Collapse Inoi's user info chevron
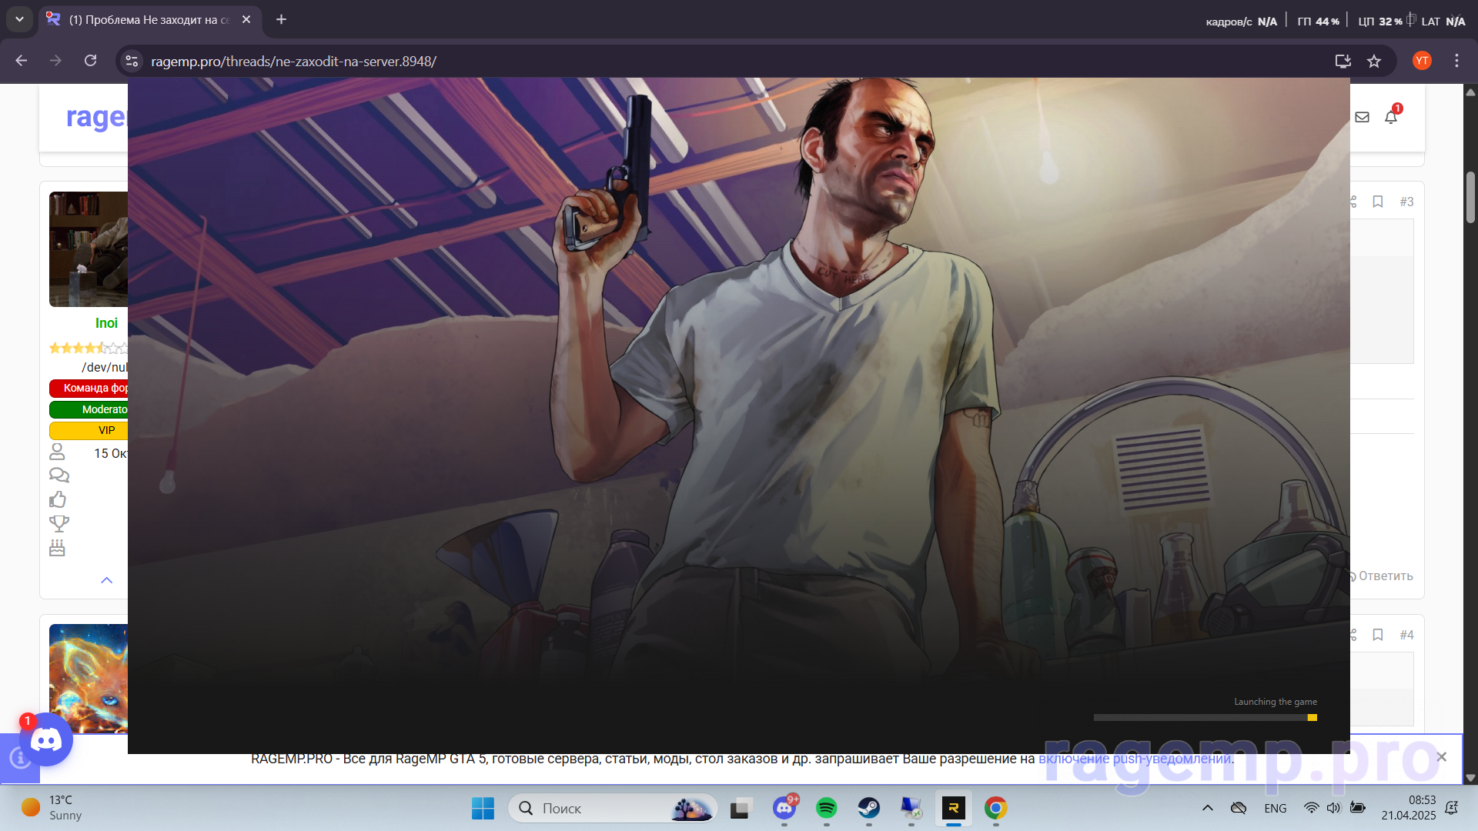Screen dimensions: 1478x831 107,580
